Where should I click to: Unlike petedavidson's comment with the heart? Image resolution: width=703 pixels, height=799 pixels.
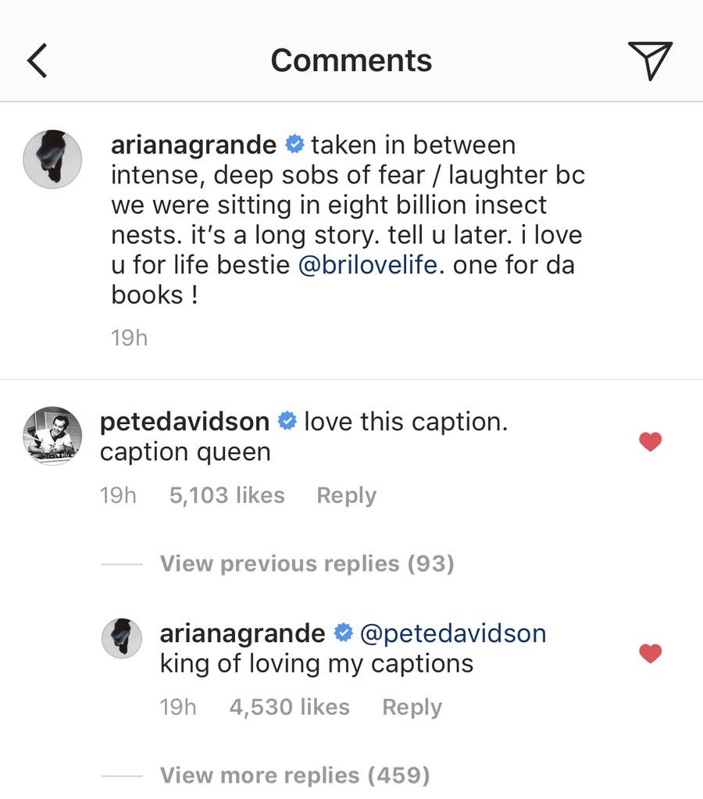(650, 442)
